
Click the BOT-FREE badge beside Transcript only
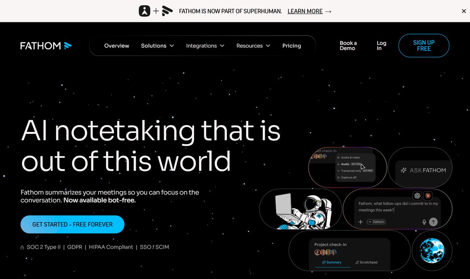368,171
